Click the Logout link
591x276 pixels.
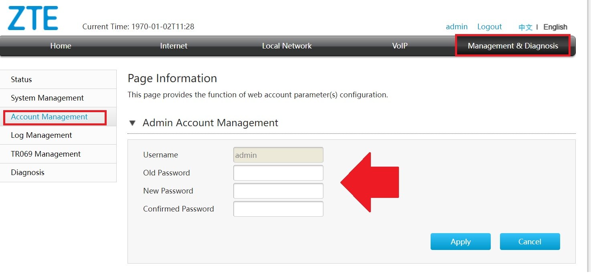489,27
